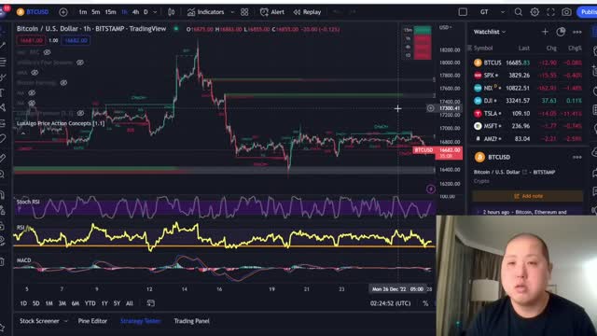Select the All date range
The image size is (597, 336).
tap(130, 303)
